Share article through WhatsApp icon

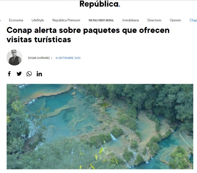tap(29, 74)
